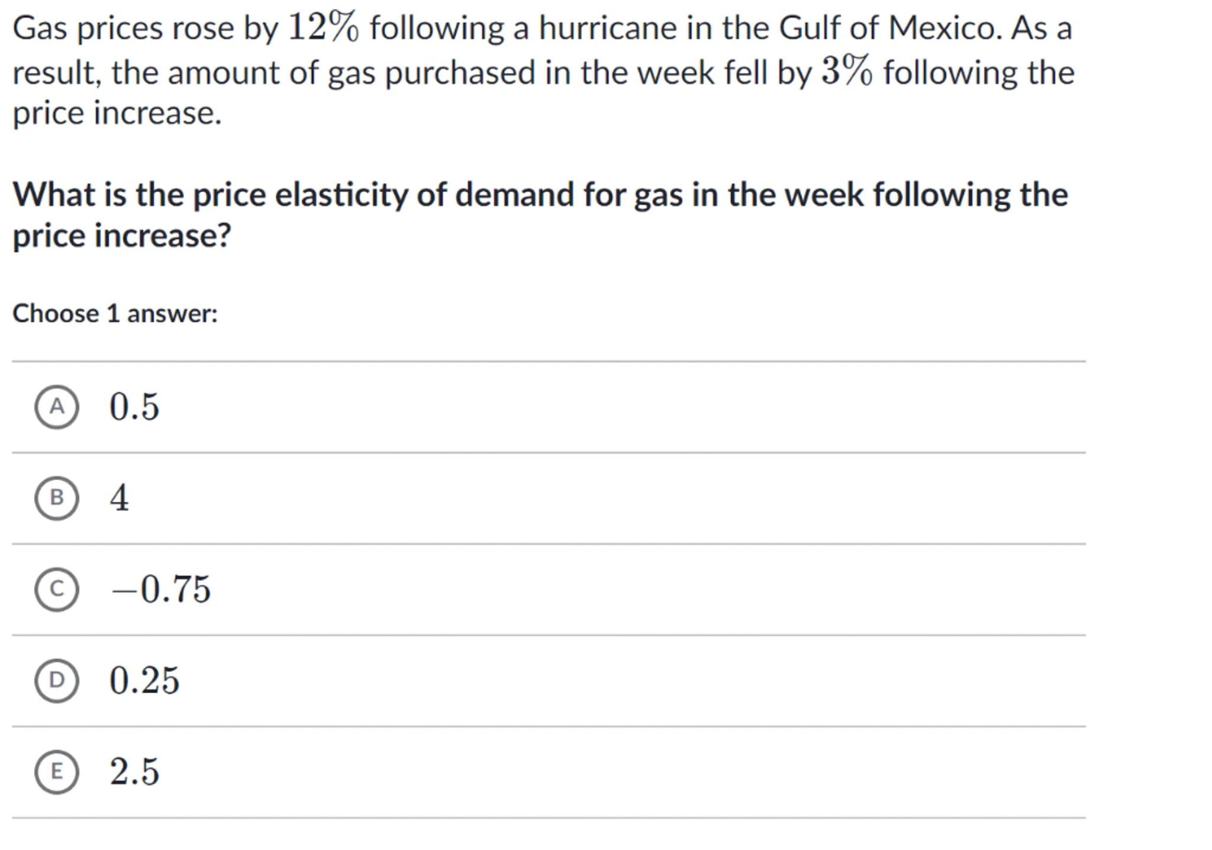Click the answer value 2.5
This screenshot has width=1212, height=850.
pos(134,771)
